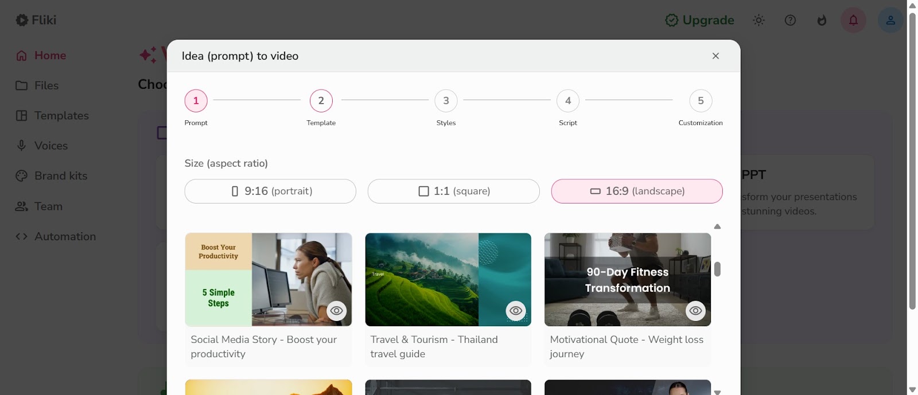Click 'Social Media Story - Boost your productivity' caption
This screenshot has width=918, height=395.
point(264,347)
